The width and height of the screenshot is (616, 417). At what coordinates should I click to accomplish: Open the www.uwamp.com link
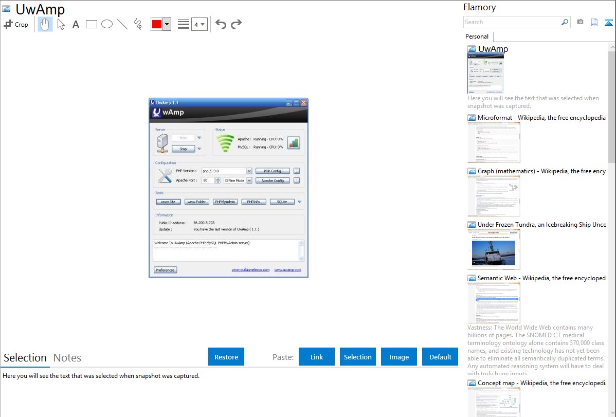[x=287, y=270]
